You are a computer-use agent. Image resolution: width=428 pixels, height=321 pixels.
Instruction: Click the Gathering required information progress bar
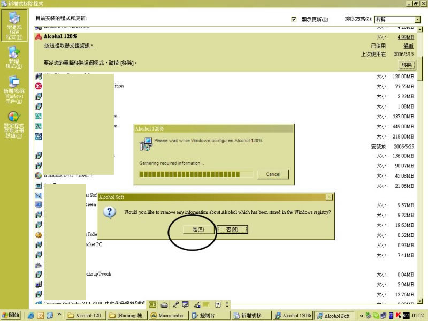pyautogui.click(x=196, y=174)
